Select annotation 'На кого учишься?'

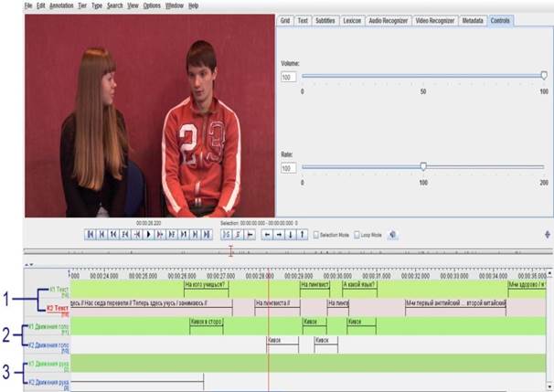coord(207,289)
